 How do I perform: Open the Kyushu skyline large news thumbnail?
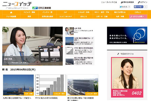click(18, 85)
